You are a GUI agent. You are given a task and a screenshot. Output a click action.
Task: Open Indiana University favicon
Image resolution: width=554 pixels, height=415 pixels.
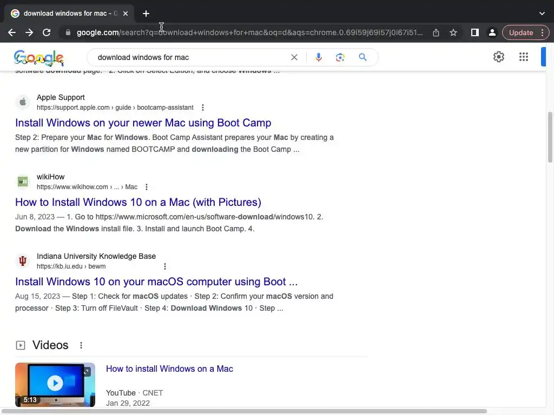pos(23,261)
